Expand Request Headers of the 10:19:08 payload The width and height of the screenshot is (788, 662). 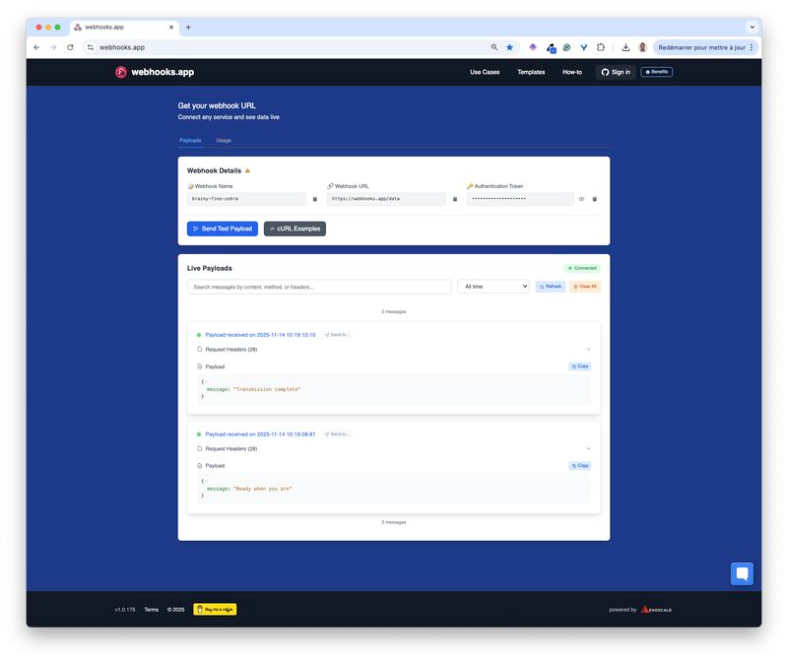tap(588, 448)
